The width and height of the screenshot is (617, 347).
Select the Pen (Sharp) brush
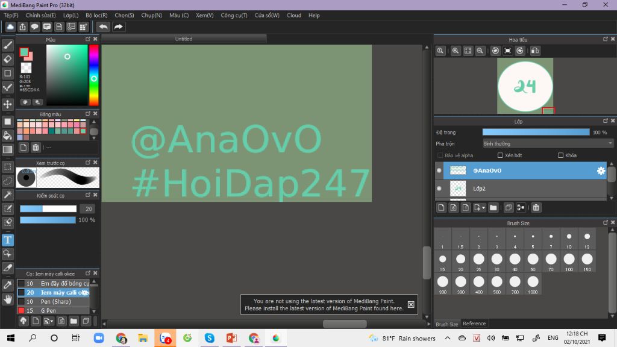[x=54, y=302]
